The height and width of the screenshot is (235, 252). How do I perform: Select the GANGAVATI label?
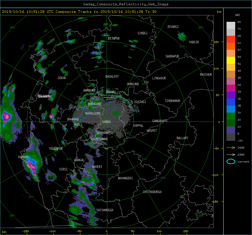click(160, 121)
